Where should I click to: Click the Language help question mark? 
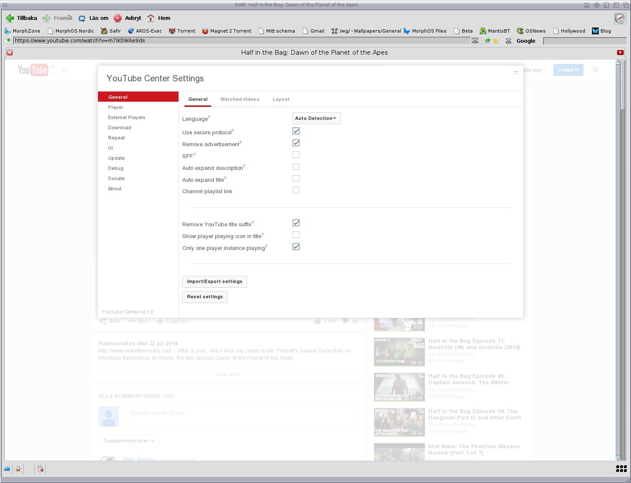(x=209, y=117)
